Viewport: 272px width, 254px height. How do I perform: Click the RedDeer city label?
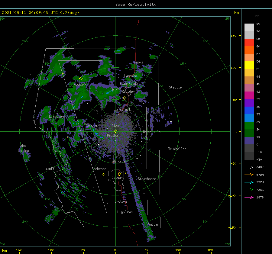(128, 92)
